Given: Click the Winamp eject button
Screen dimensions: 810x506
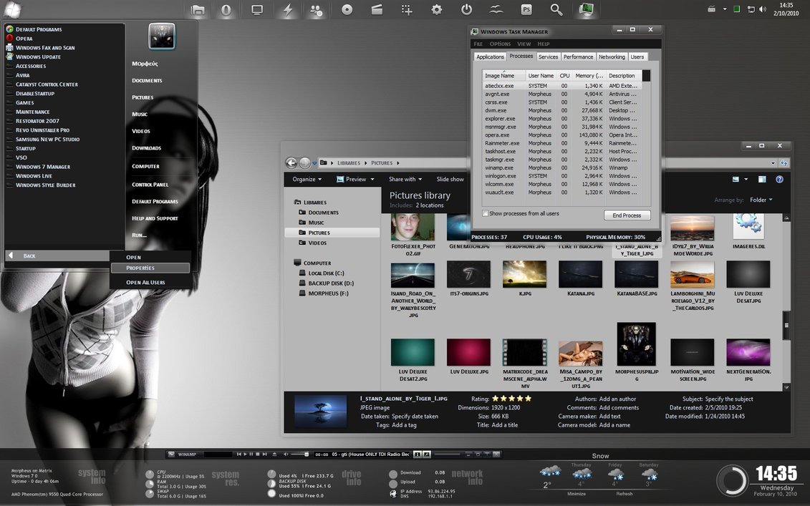Looking at the screenshot, I should point(275,454).
